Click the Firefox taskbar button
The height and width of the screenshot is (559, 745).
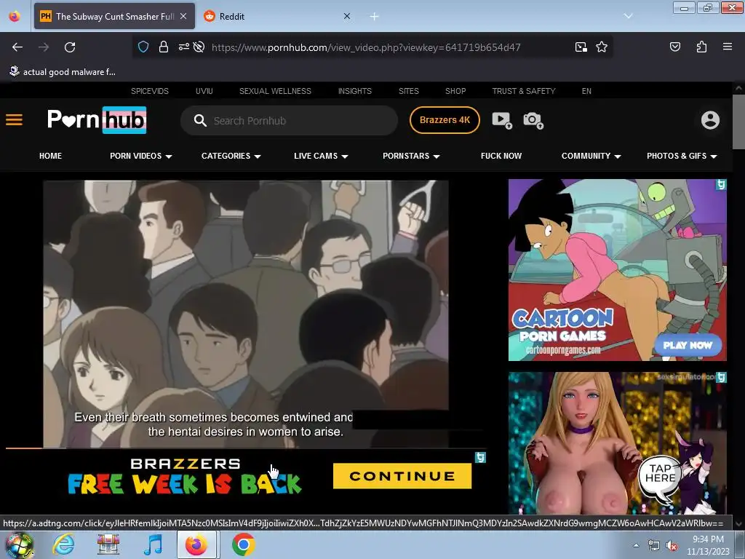[x=196, y=544]
